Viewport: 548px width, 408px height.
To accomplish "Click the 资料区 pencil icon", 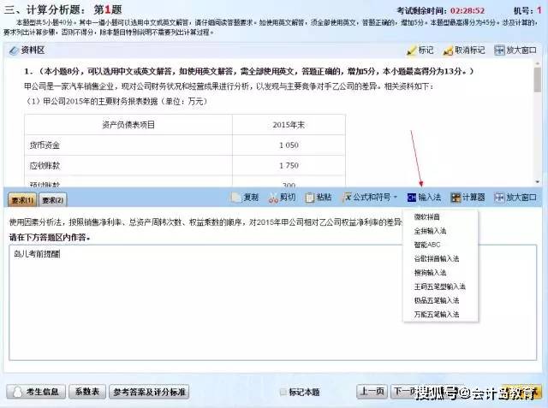I will click(14, 50).
